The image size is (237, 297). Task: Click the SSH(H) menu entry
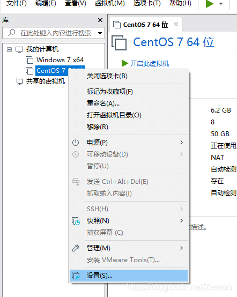(129, 209)
